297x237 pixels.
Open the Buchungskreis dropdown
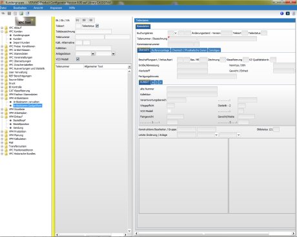[x=176, y=33]
